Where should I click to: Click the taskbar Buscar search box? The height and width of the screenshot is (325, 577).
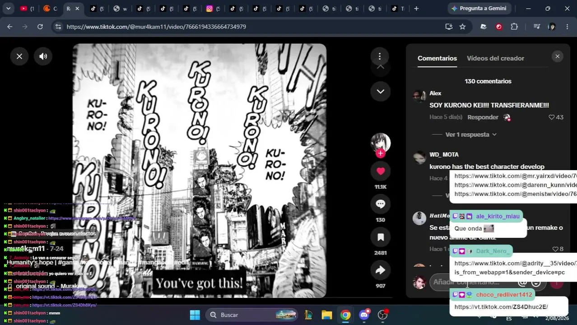pyautogui.click(x=253, y=315)
